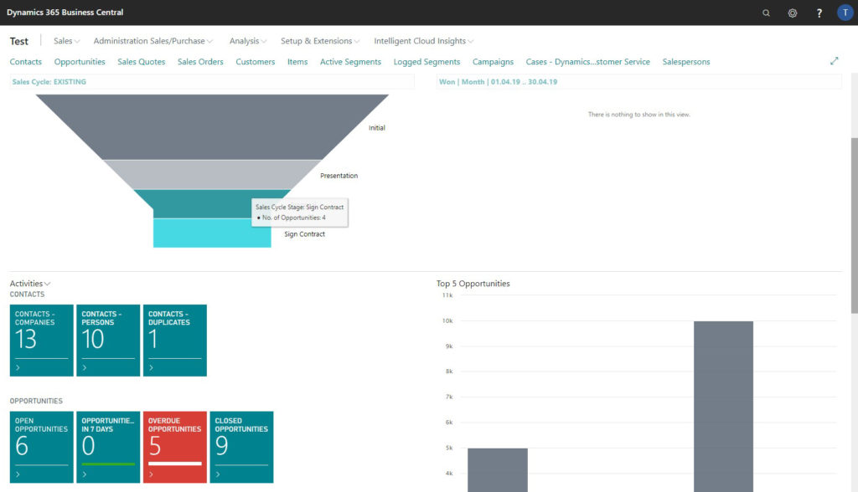
Task: Open Closed Opportunities tile arrow
Action: pyautogui.click(x=218, y=474)
